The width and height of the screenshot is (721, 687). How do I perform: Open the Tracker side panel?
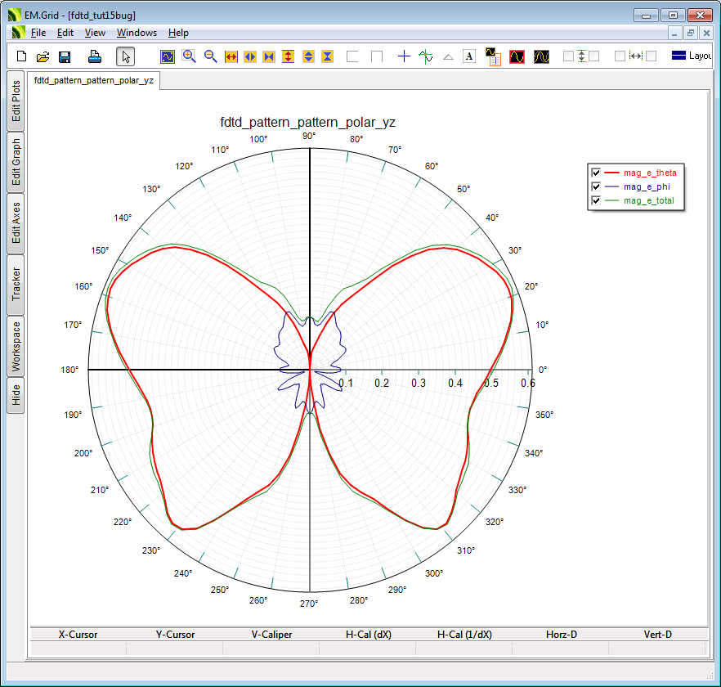pyautogui.click(x=16, y=285)
